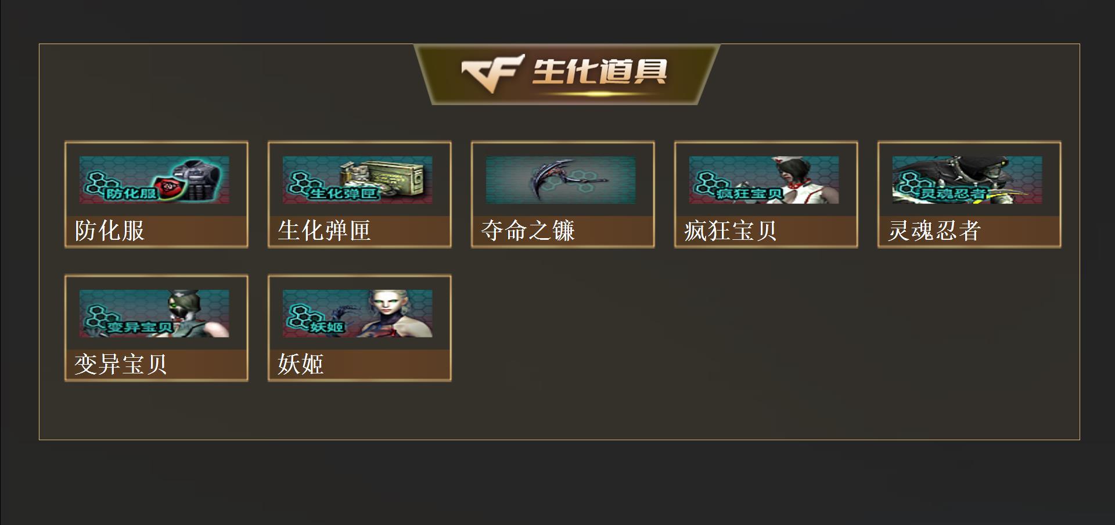
Task: Choose the 疯狂宝贝 nurse character icon
Action: tap(764, 179)
